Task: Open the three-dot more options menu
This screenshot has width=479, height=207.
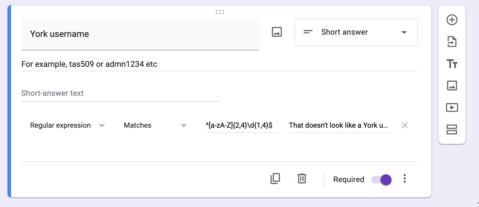Action: tap(404, 179)
